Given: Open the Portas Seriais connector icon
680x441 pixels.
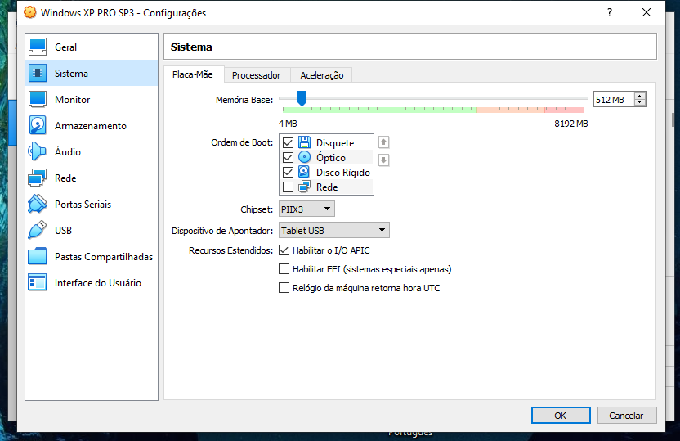Looking at the screenshot, I should point(38,204).
